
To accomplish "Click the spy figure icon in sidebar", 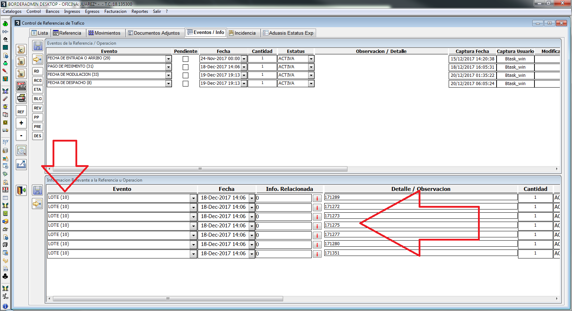I will click(x=5, y=39).
